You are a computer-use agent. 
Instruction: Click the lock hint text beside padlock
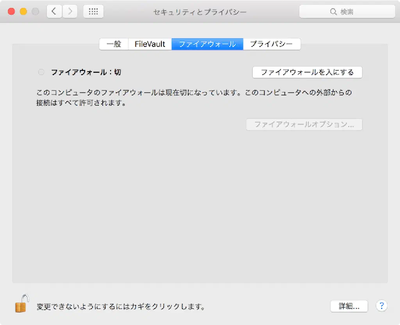click(121, 307)
